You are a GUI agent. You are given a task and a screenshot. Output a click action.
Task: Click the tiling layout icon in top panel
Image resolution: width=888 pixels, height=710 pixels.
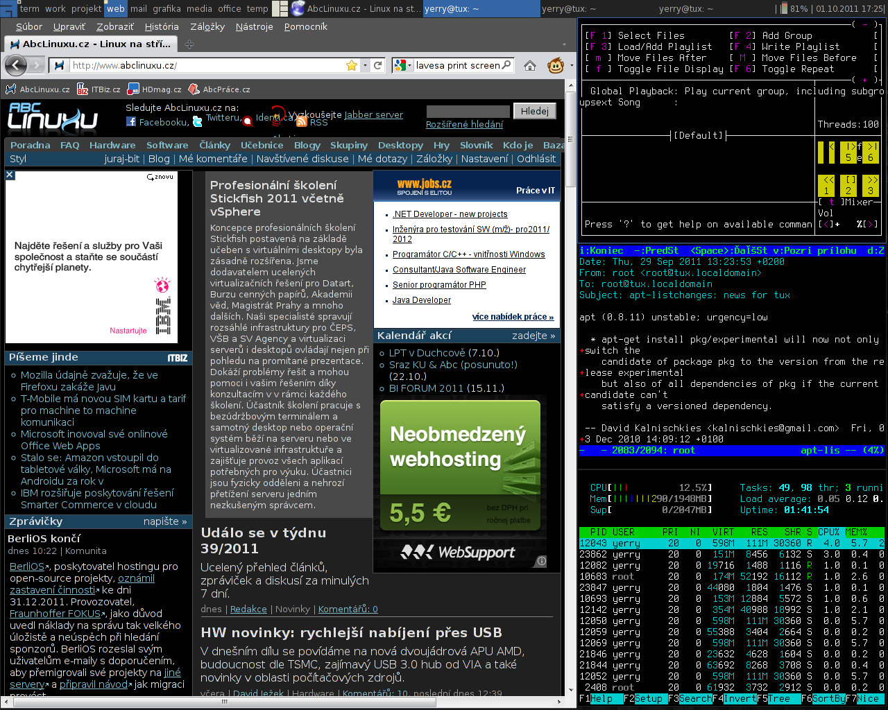pyautogui.click(x=280, y=8)
